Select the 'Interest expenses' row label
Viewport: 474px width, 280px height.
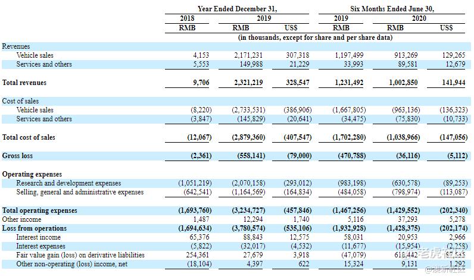41,246
